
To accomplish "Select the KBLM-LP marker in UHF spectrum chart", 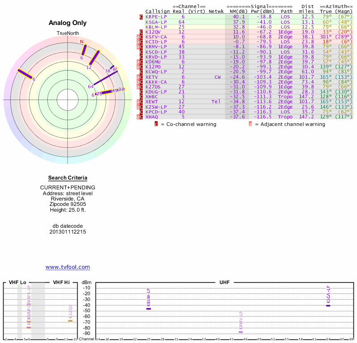I will pos(149,309).
